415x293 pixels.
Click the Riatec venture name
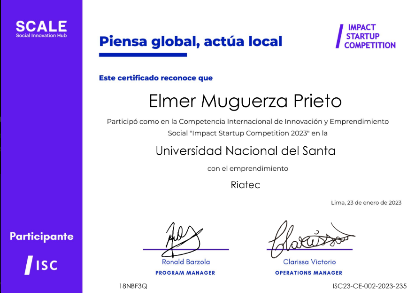[246, 184]
